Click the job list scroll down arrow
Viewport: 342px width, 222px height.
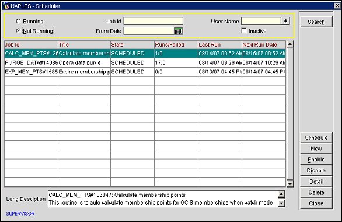pos(290,184)
